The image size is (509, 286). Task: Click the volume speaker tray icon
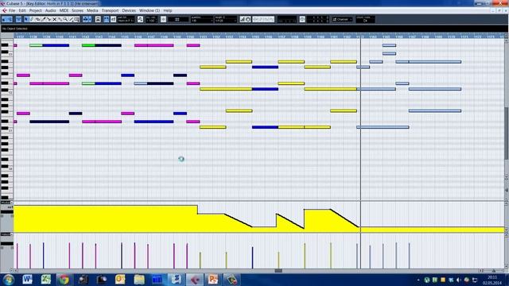coord(458,280)
